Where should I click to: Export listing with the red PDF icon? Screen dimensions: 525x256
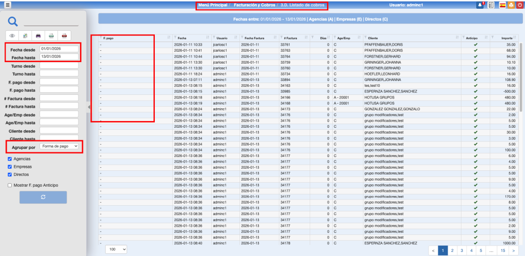tap(64, 35)
